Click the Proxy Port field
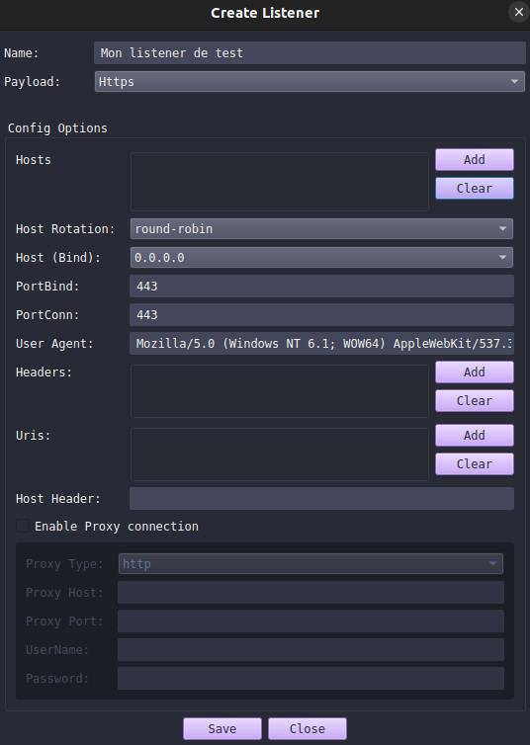The image size is (530, 745). click(310, 621)
